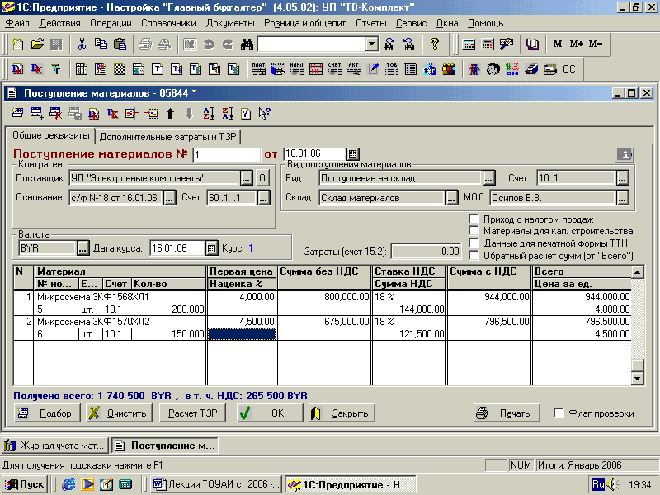Click the СЧЕТ invoice icon
Image resolution: width=660 pixels, height=495 pixels.
(x=335, y=68)
